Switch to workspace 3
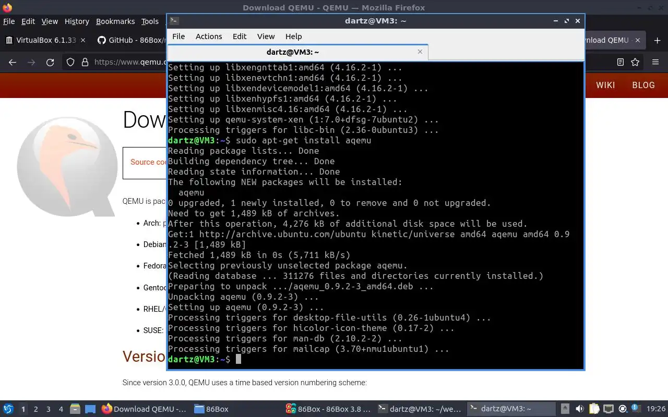The height and width of the screenshot is (417, 668). [49, 409]
